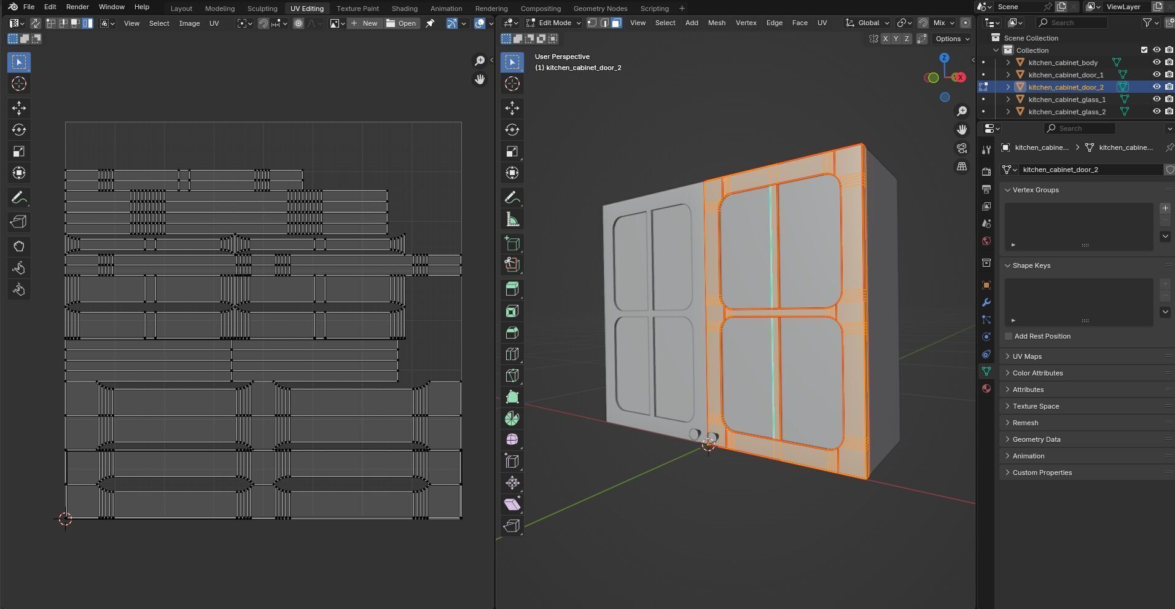Image resolution: width=1175 pixels, height=609 pixels.
Task: Hide kitchen_cabinet_body in viewport
Action: pyautogui.click(x=1157, y=62)
